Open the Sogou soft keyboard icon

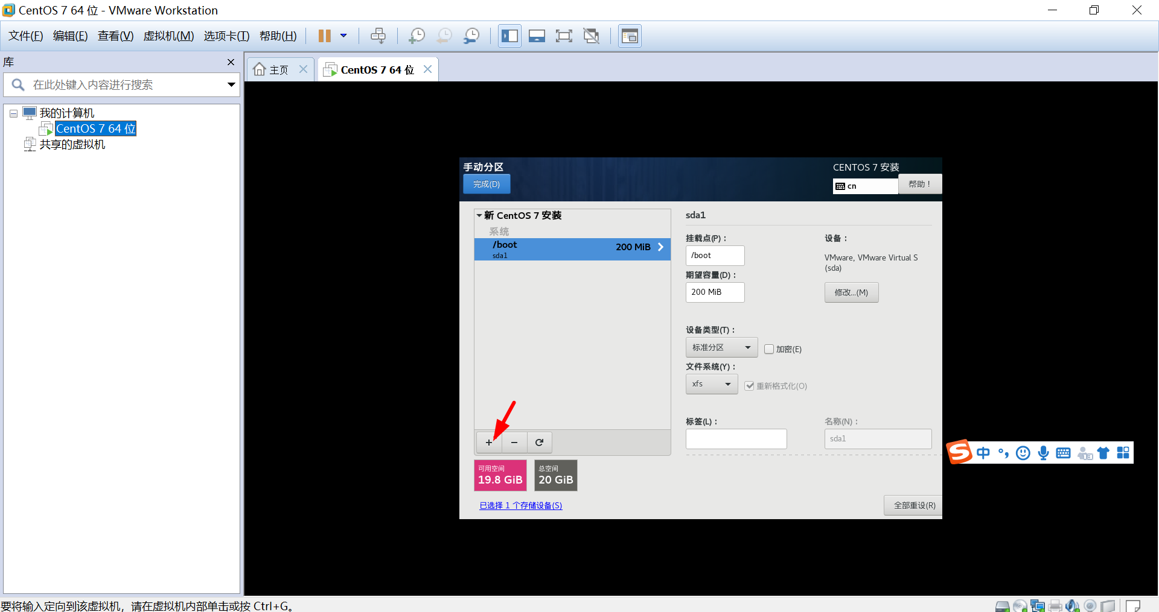(x=1064, y=453)
